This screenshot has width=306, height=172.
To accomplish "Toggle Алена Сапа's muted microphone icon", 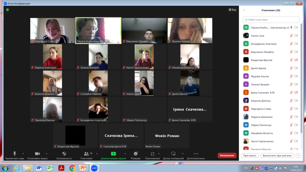I will click(291, 36).
